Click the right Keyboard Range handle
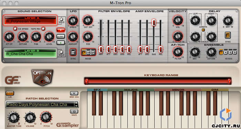 tap(229, 81)
